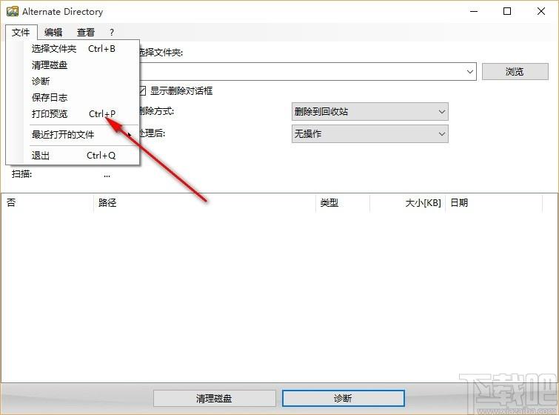Click the bottom 清理磁盘 button

214,398
